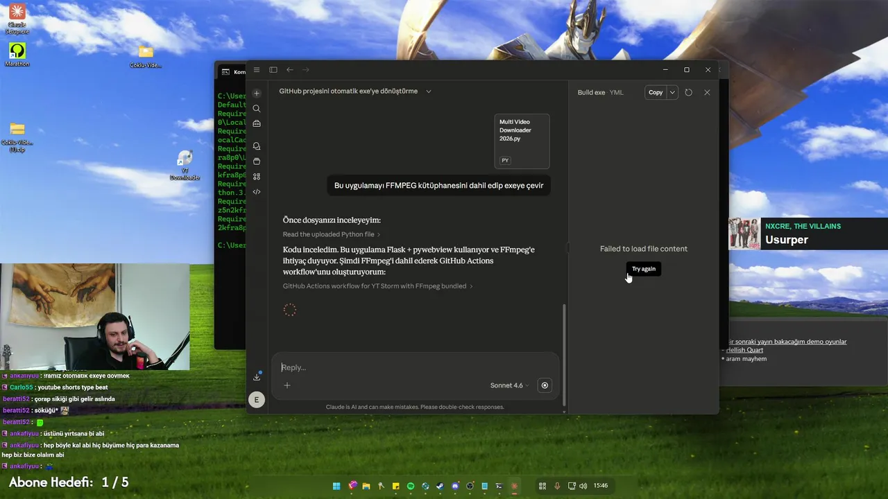Open the user avatar E
This screenshot has height=499, width=888.
257,400
